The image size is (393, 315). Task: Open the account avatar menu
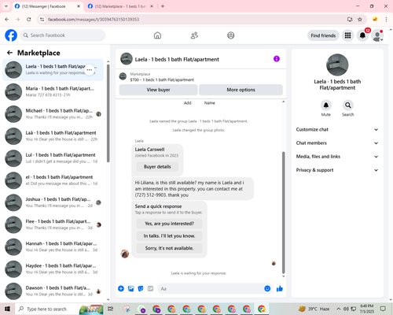pyautogui.click(x=377, y=35)
